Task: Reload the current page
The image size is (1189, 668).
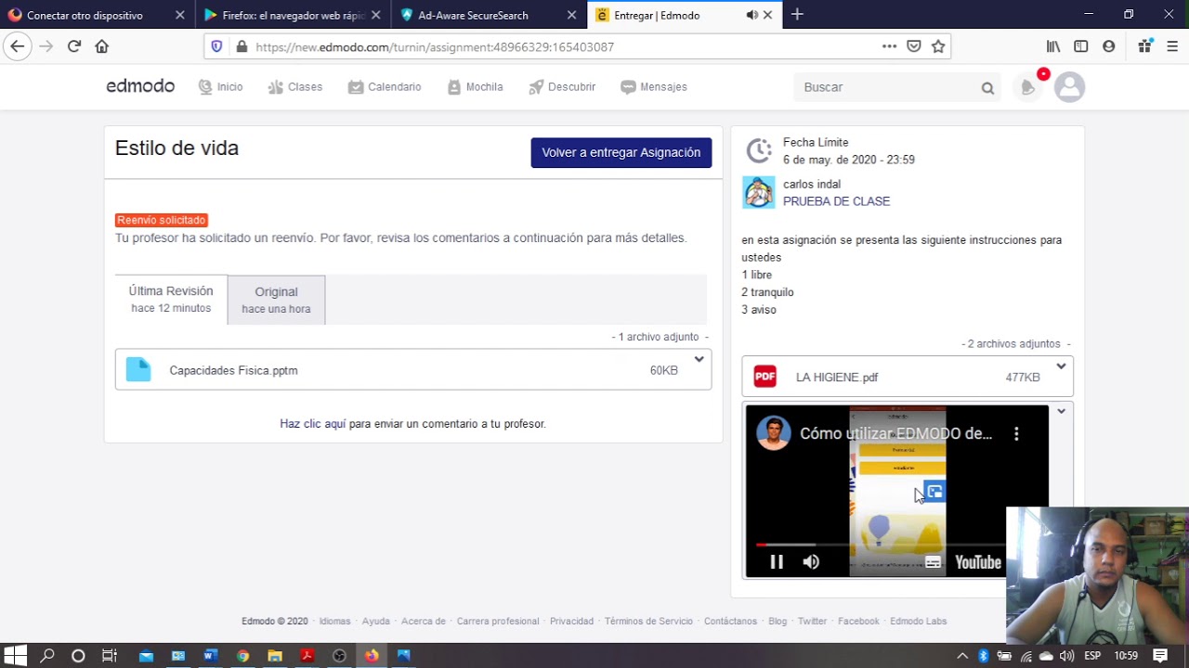Action: point(74,46)
